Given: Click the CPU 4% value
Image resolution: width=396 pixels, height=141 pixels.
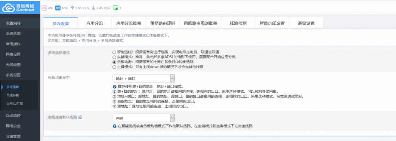Looking at the screenshot, I should point(50,8).
